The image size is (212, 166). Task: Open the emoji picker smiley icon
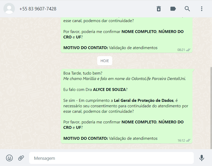click(x=9, y=158)
